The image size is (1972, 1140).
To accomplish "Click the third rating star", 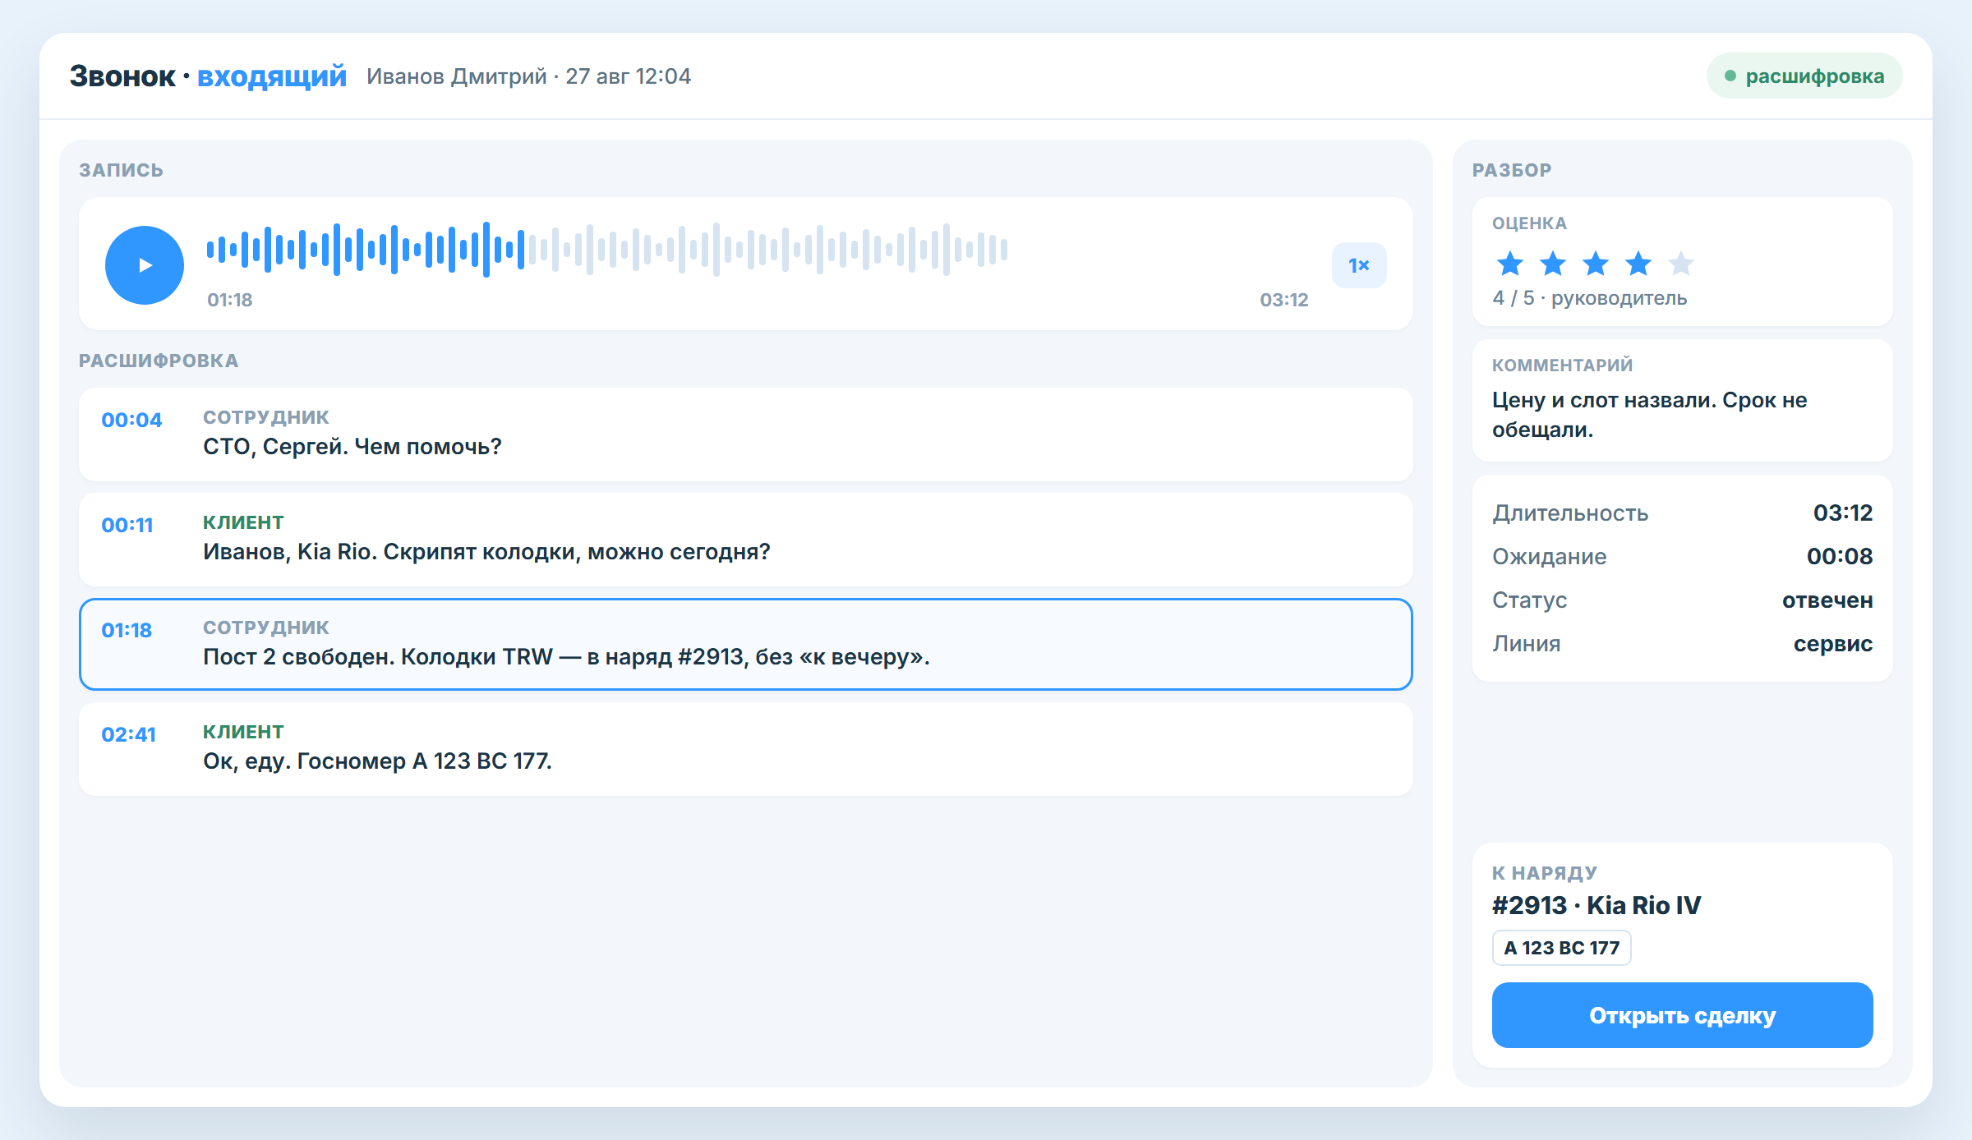I will [x=1596, y=264].
